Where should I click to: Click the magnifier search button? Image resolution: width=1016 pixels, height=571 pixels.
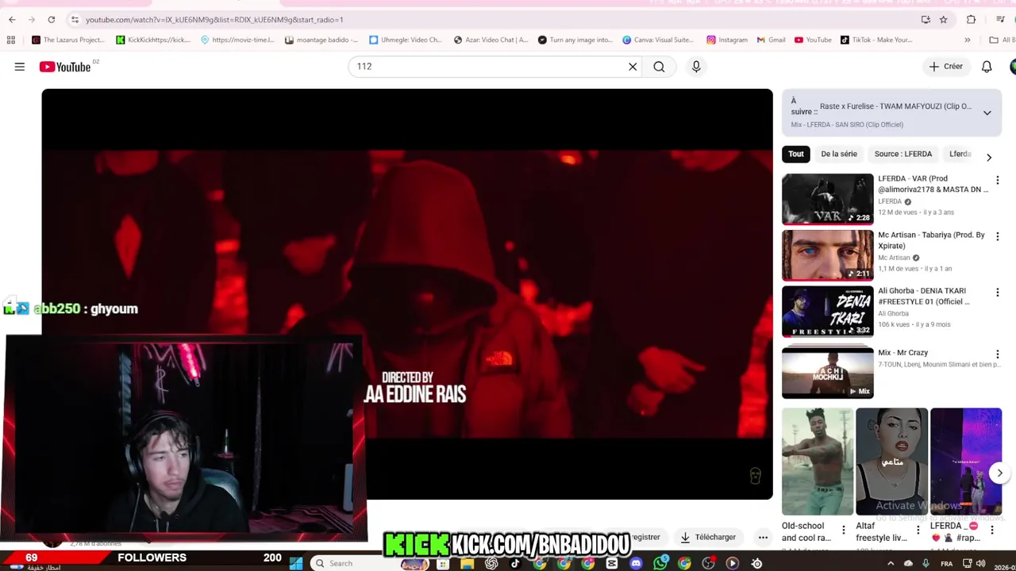point(659,67)
